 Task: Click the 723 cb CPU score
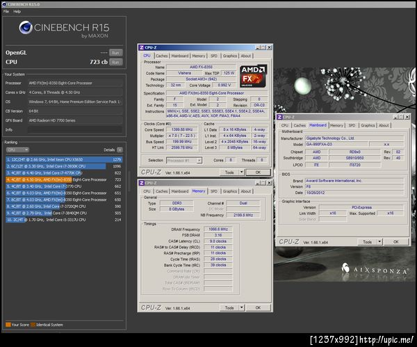(99, 62)
